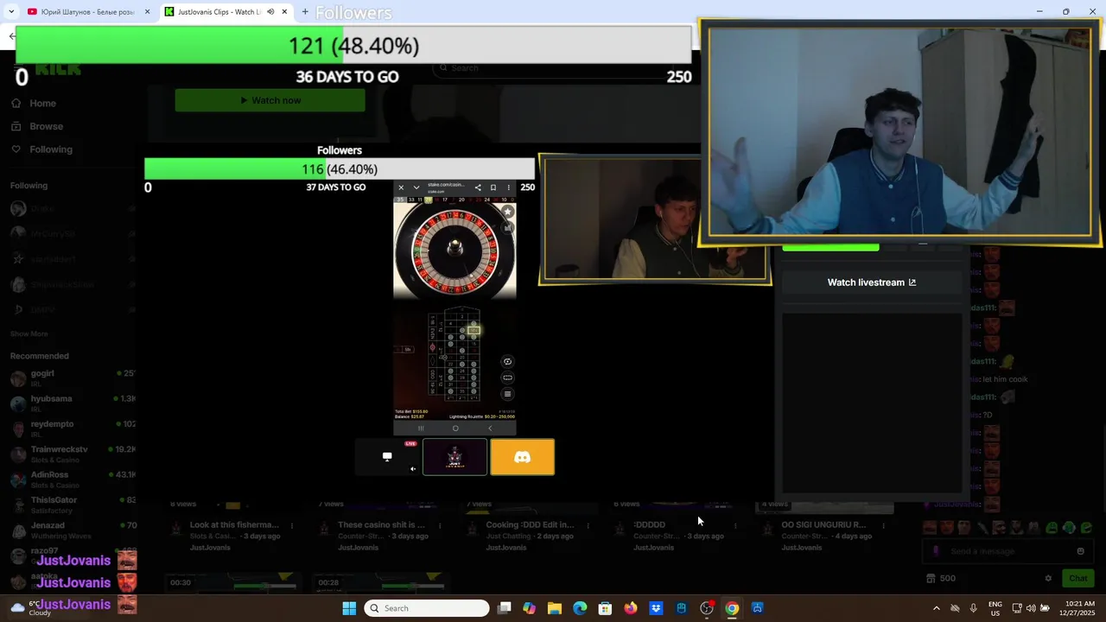The height and width of the screenshot is (622, 1106).
Task: Click the yellow Discord tile
Action: [x=523, y=457]
